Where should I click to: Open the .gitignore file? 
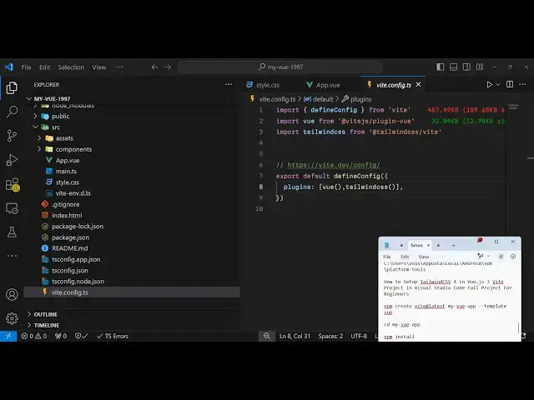coord(65,204)
